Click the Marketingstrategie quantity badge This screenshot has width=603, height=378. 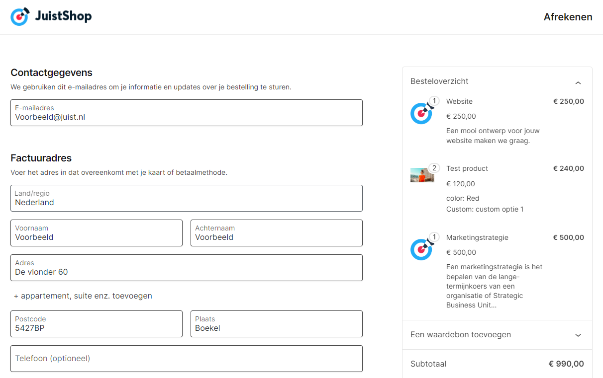coord(434,237)
